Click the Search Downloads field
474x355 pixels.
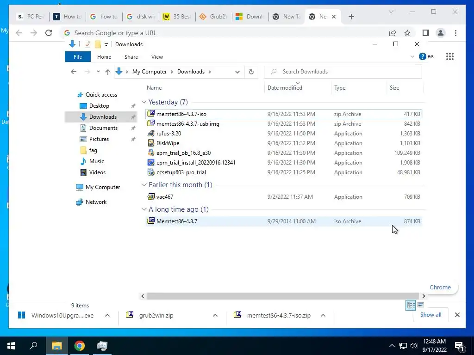coord(343,72)
